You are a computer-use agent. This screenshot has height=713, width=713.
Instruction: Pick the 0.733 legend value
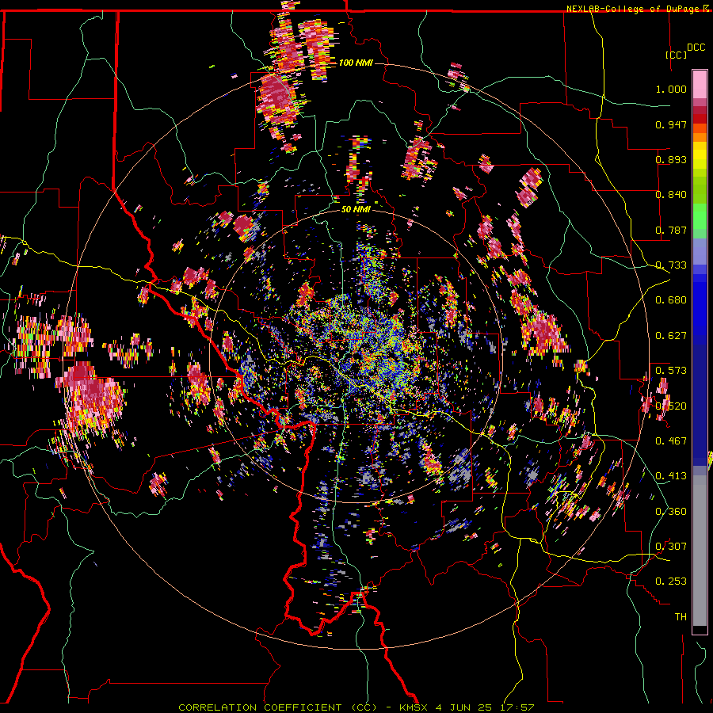tap(671, 265)
